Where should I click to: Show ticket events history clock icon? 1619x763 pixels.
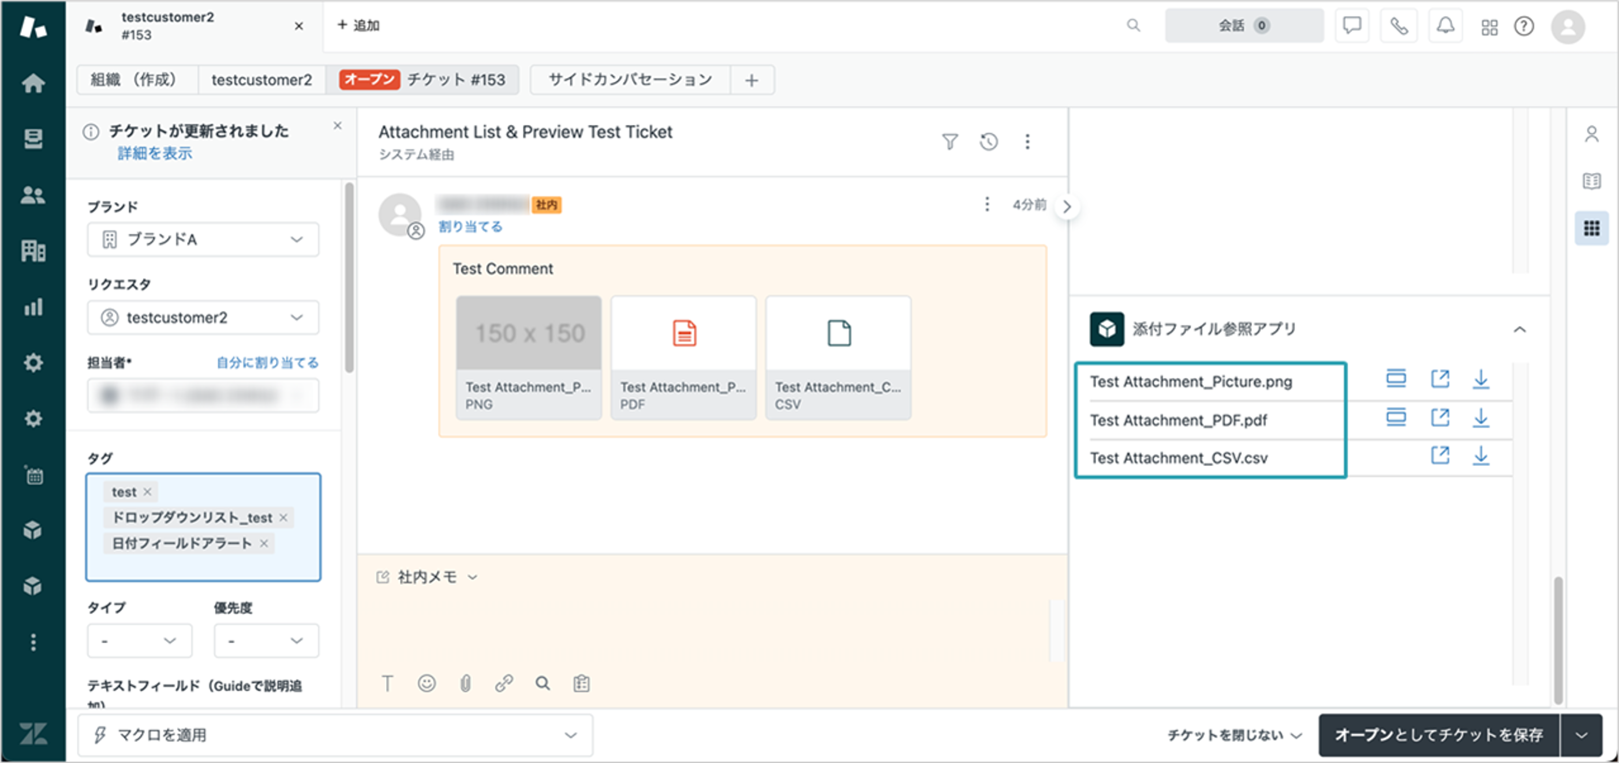pos(989,141)
